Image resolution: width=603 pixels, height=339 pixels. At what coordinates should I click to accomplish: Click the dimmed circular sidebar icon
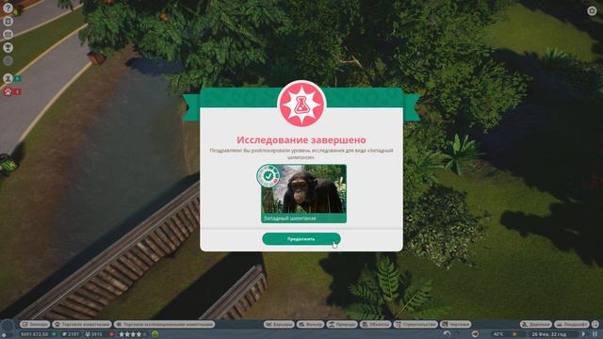pyautogui.click(x=8, y=60)
